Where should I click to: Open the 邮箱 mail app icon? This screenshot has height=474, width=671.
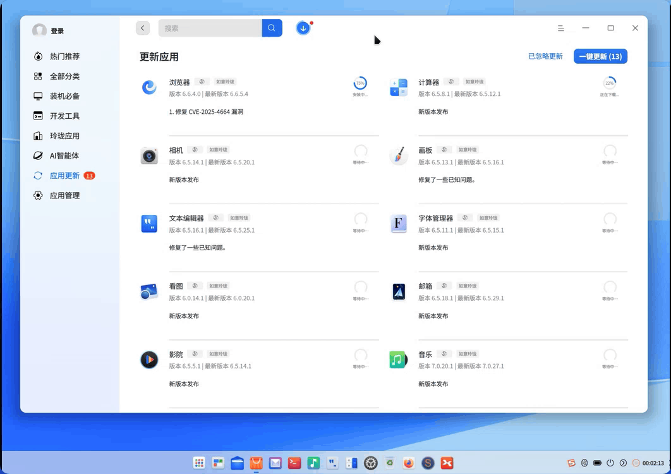tap(399, 291)
